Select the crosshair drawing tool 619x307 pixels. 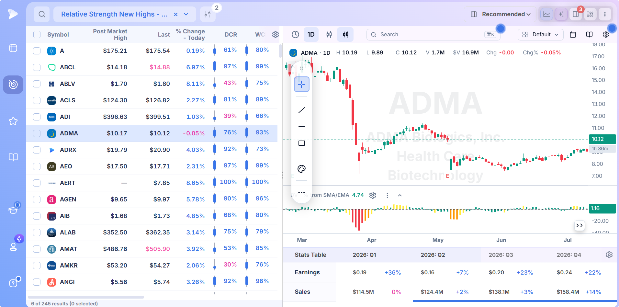[x=301, y=84]
